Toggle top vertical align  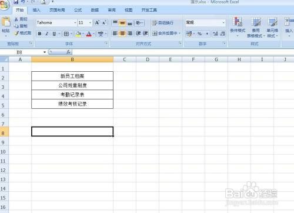tap(115, 23)
